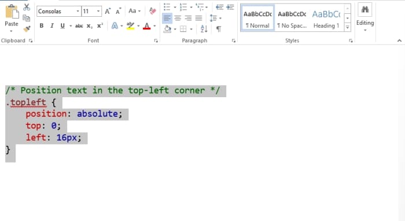The height and width of the screenshot is (221, 405).
Task: Apply yellow text highlight color
Action: point(130,26)
